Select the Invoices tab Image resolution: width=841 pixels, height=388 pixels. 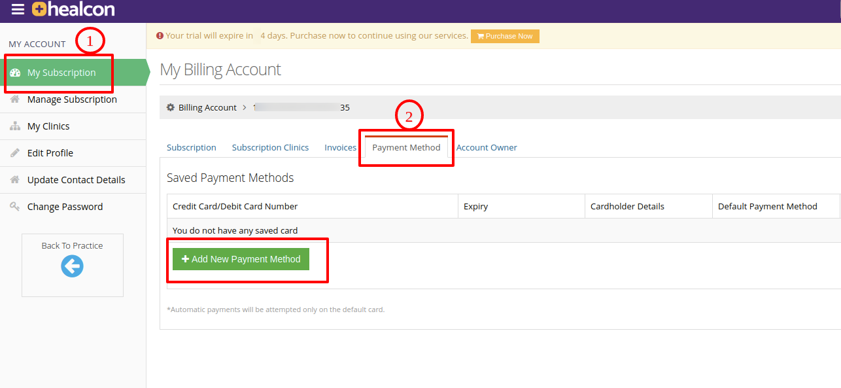341,148
